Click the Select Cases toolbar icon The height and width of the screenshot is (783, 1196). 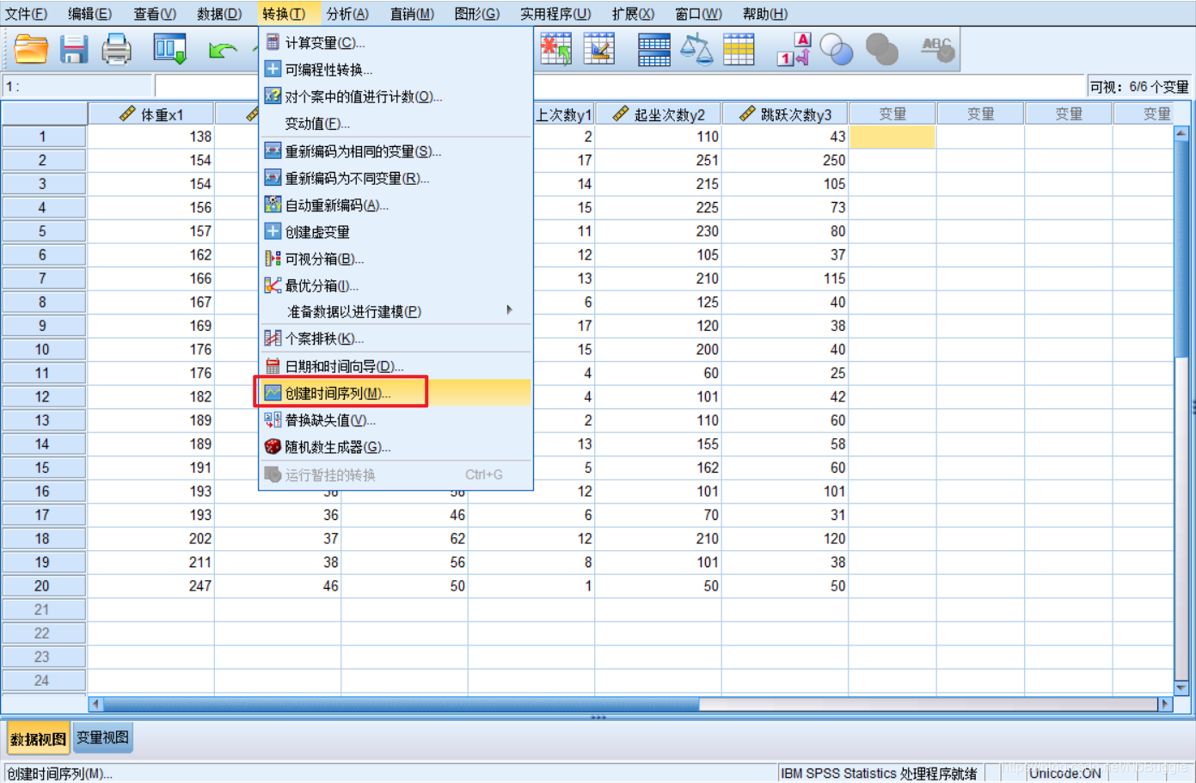[739, 50]
